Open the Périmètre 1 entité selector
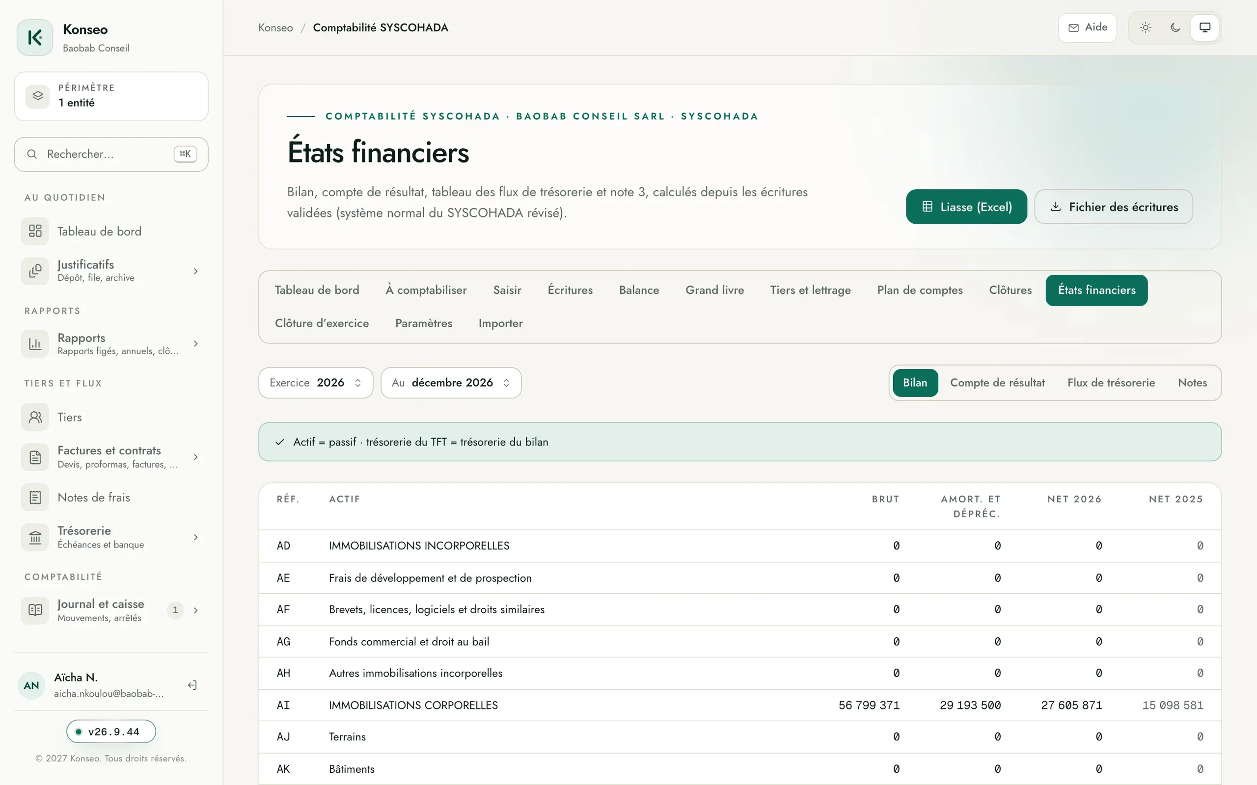This screenshot has height=785, width=1257. [111, 96]
